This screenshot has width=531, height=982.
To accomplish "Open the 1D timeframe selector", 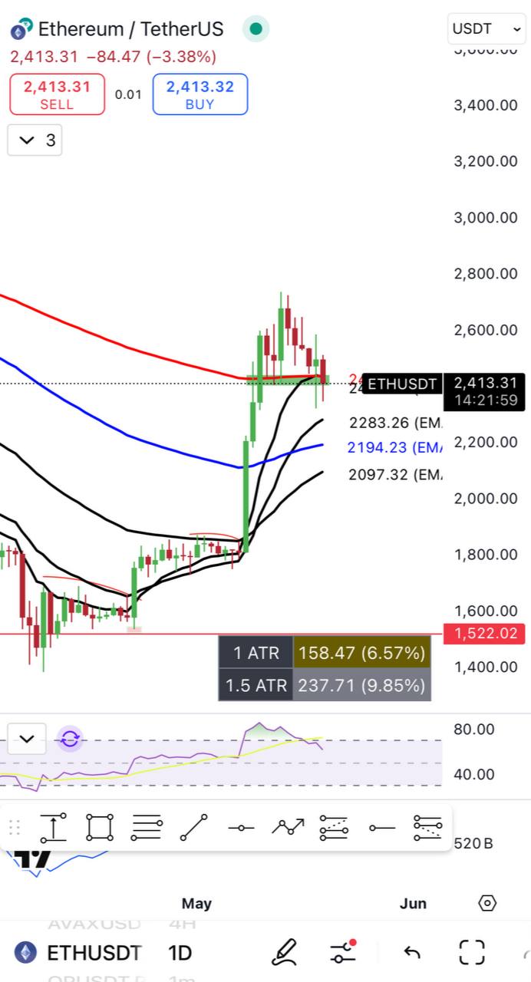I will pos(180,953).
